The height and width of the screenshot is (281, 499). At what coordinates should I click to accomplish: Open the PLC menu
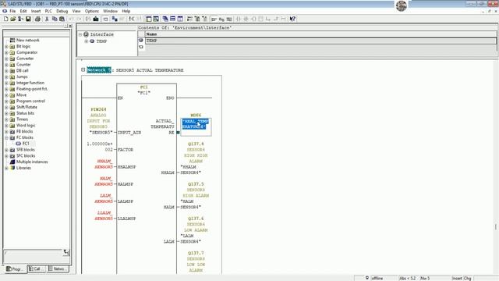(x=48, y=11)
